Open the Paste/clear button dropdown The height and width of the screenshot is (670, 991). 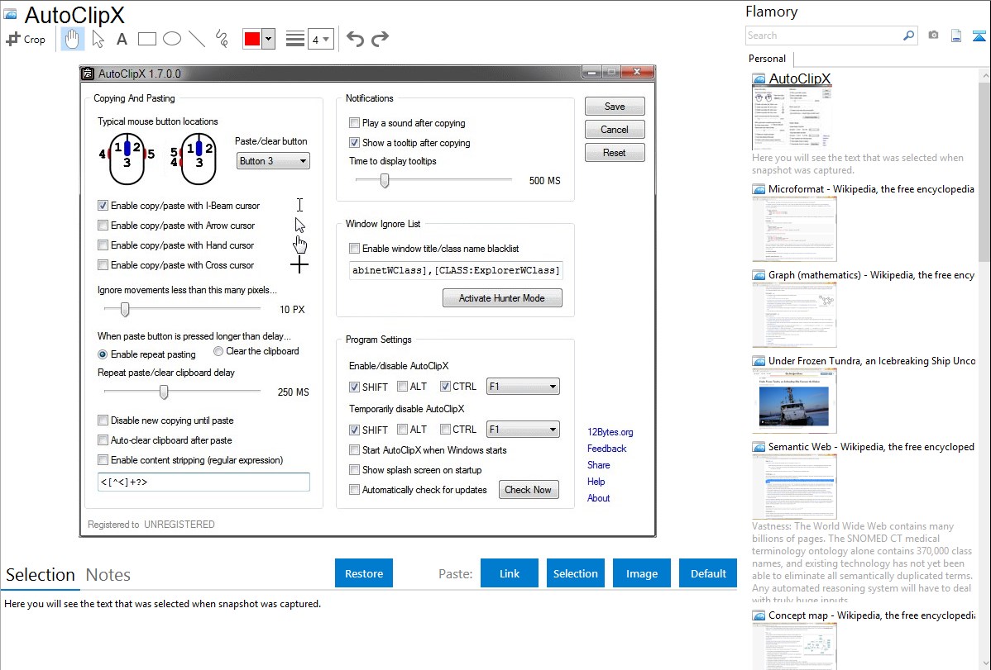(273, 161)
